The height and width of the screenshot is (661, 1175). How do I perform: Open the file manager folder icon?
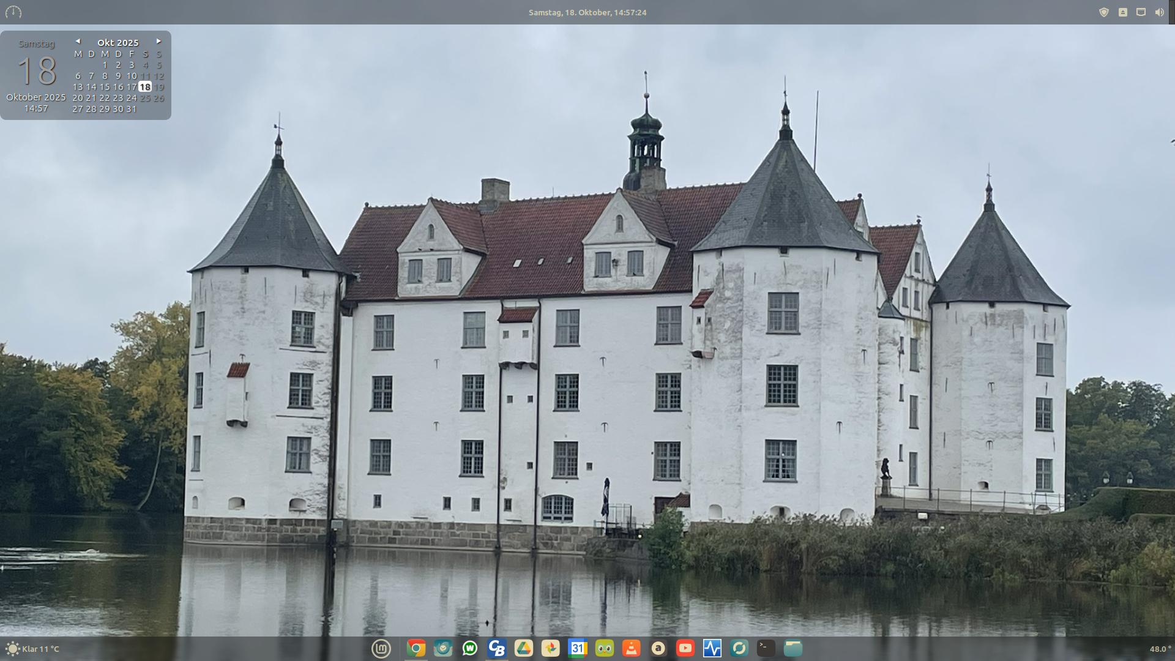pos(793,648)
